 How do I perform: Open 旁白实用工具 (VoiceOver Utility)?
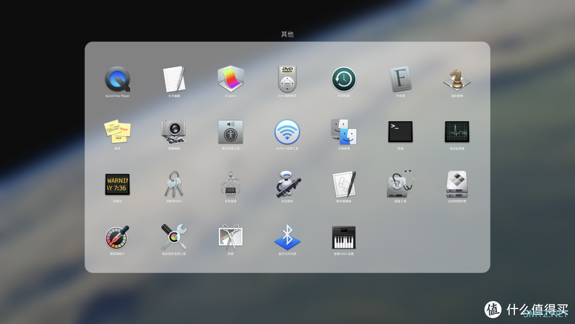click(x=231, y=132)
